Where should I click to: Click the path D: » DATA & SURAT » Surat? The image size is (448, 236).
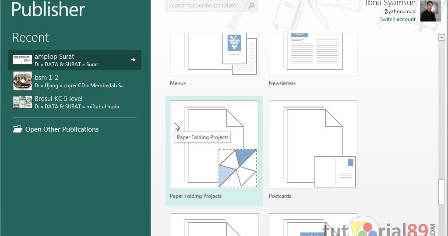pyautogui.click(x=66, y=64)
